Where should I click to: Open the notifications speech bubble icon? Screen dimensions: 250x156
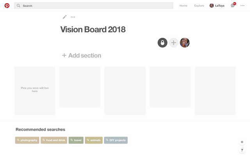233,6
